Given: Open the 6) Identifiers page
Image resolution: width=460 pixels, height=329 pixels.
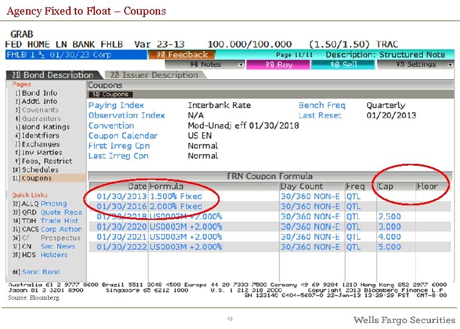Looking at the screenshot, I should point(37,135).
